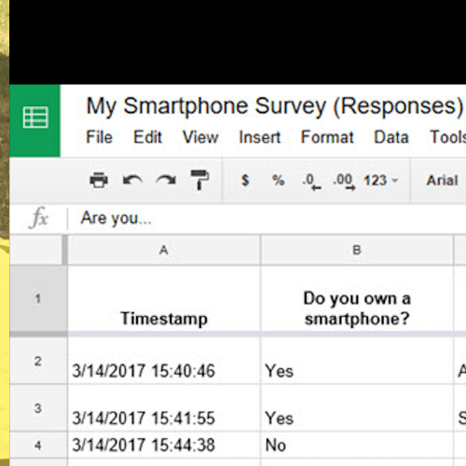The image size is (466, 466).
Task: Click the Timestamp header cell
Action: [164, 299]
